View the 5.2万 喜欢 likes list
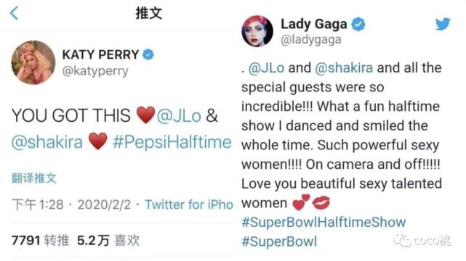This screenshot has width=466, height=261. coord(108,240)
